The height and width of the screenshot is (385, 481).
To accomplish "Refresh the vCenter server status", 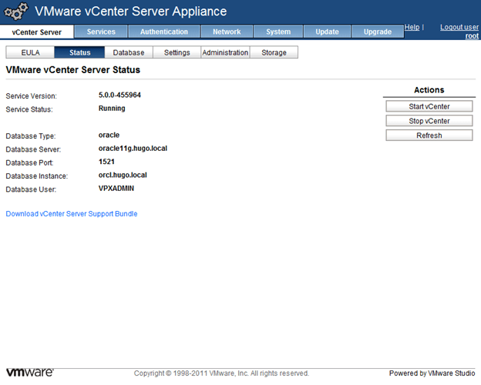I will click(x=429, y=136).
